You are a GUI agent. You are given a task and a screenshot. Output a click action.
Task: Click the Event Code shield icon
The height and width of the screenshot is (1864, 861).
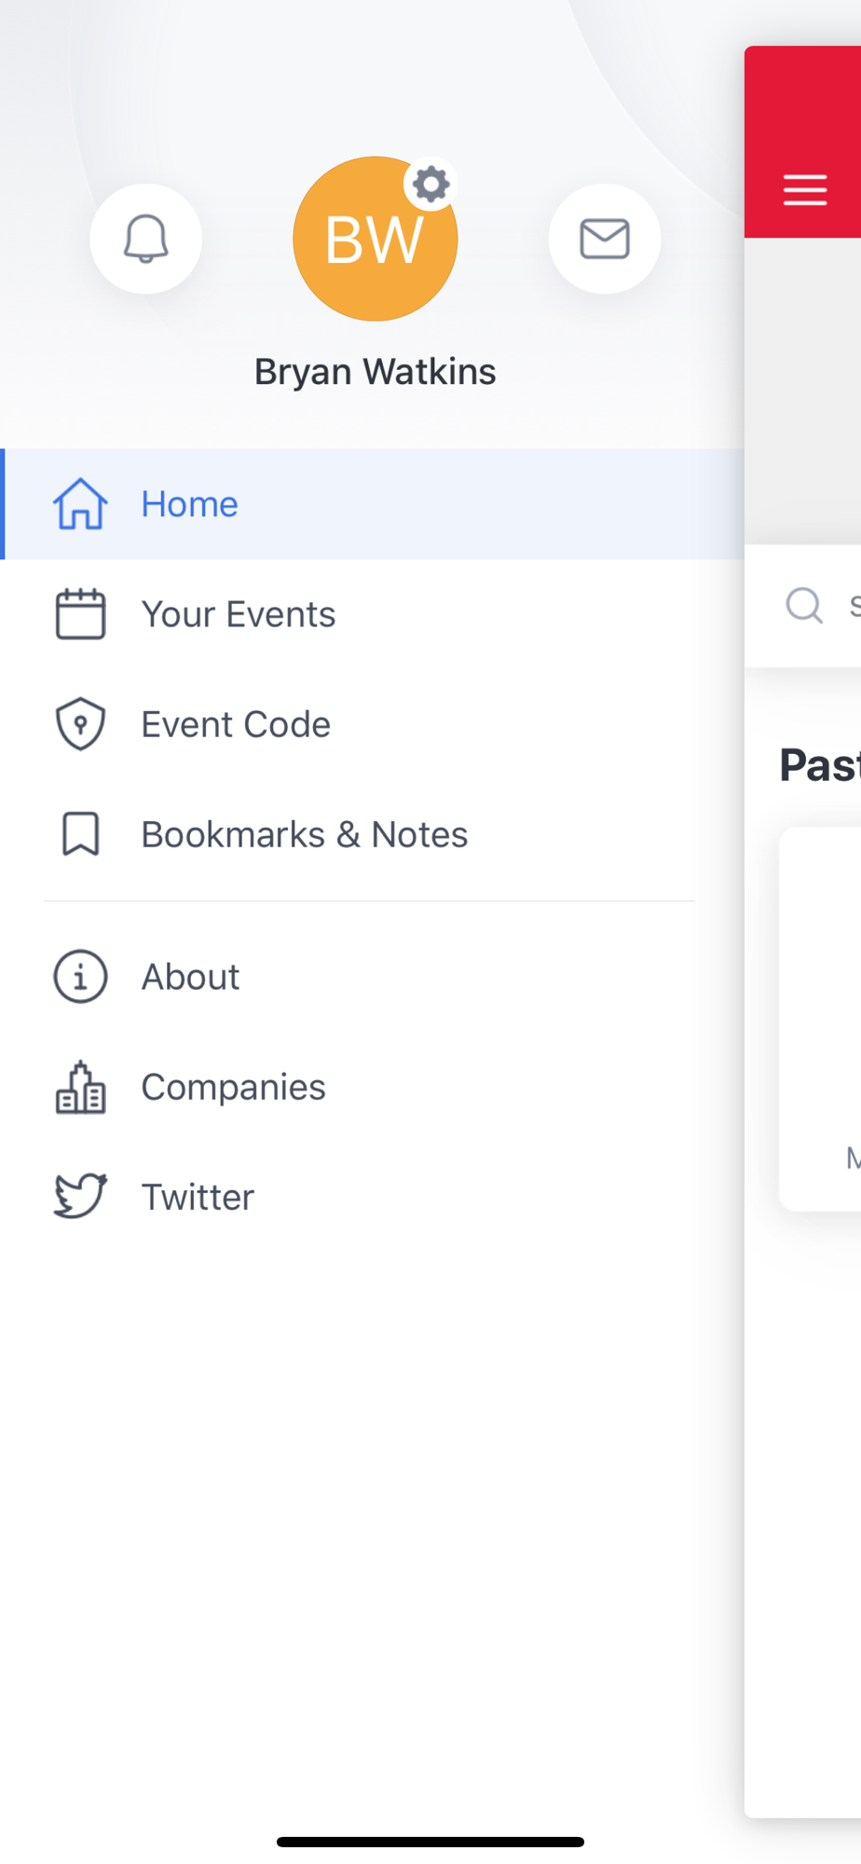point(80,724)
